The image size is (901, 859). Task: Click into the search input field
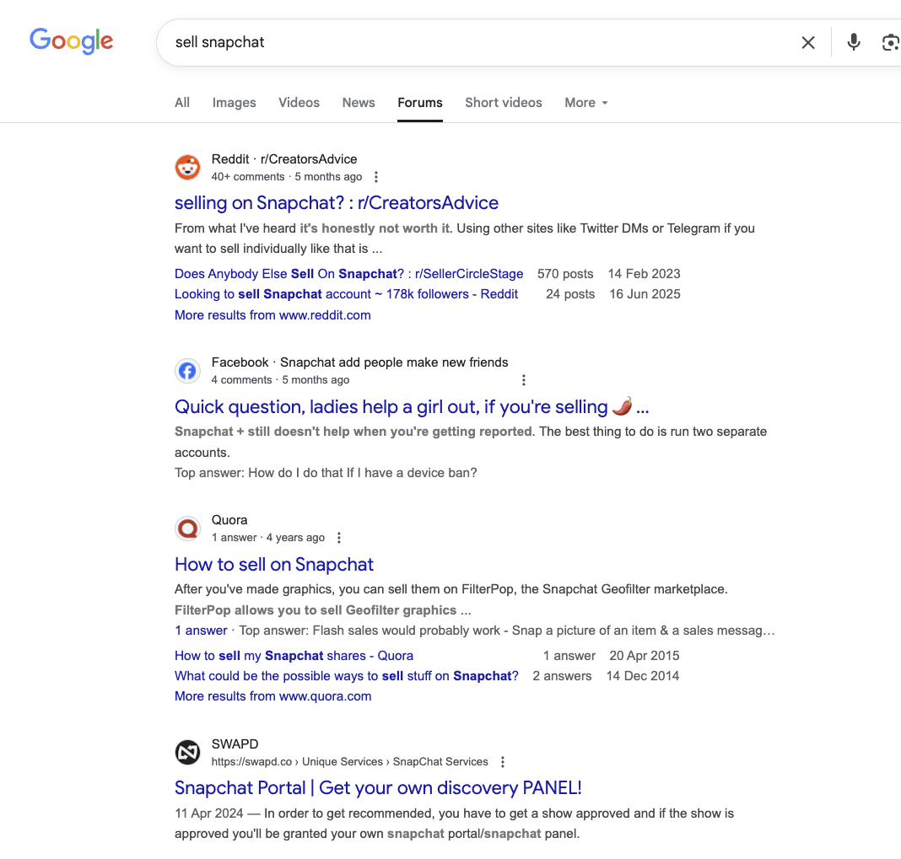pyautogui.click(x=472, y=42)
